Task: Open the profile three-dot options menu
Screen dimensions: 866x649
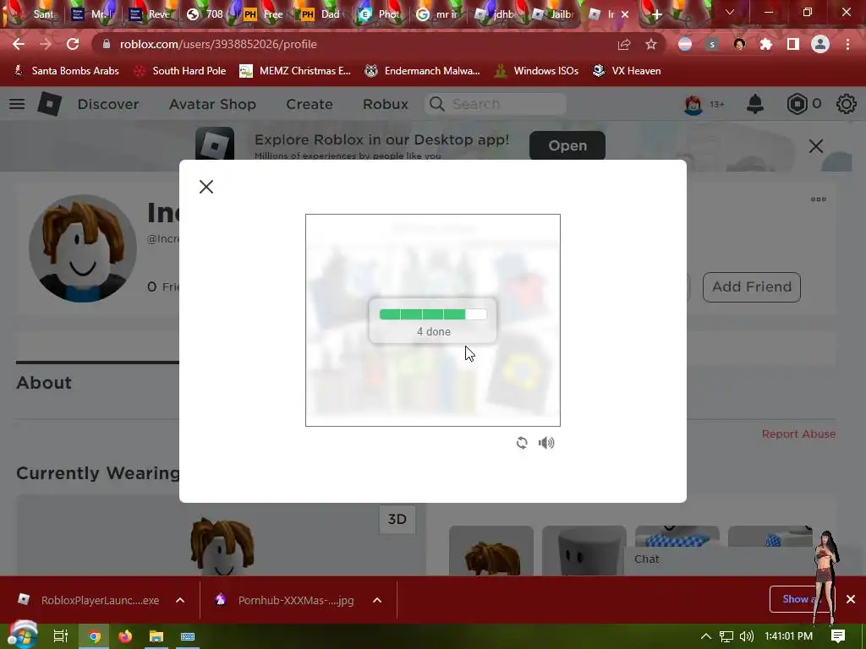Action: (x=819, y=199)
